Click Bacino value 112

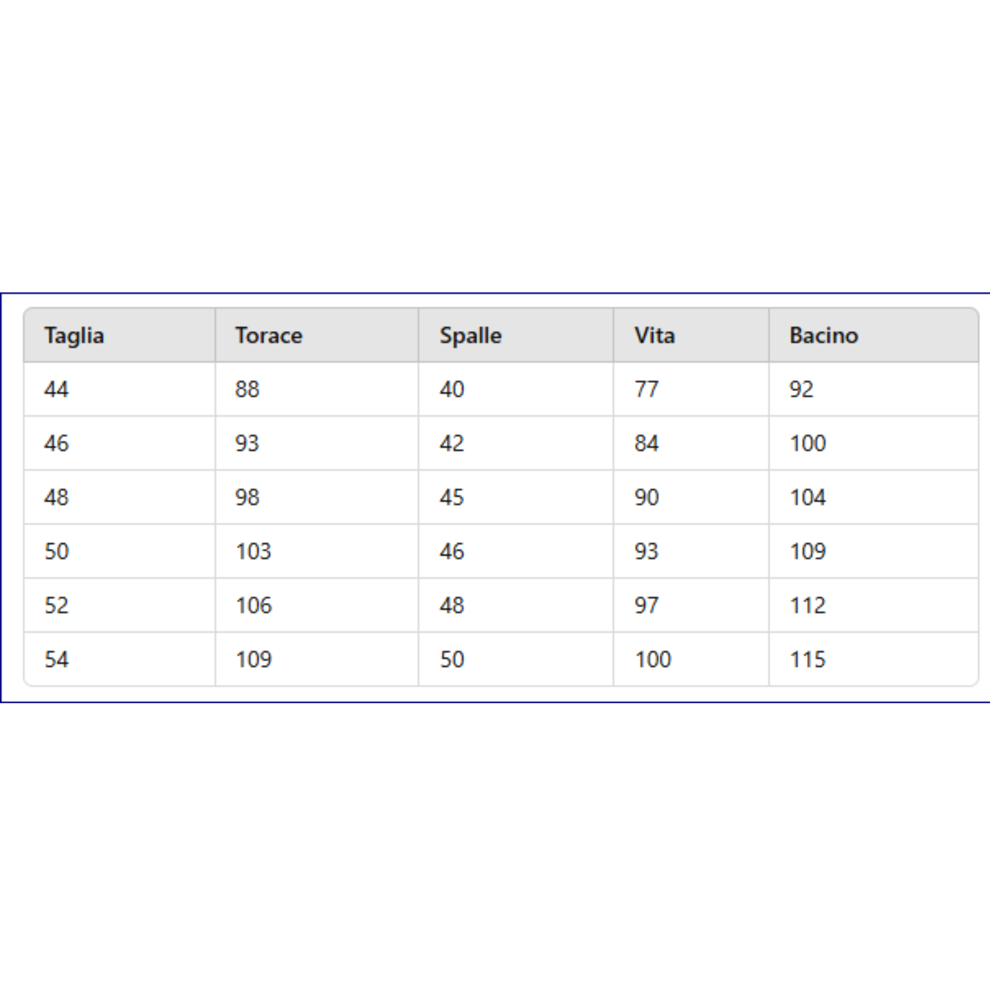[807, 606]
